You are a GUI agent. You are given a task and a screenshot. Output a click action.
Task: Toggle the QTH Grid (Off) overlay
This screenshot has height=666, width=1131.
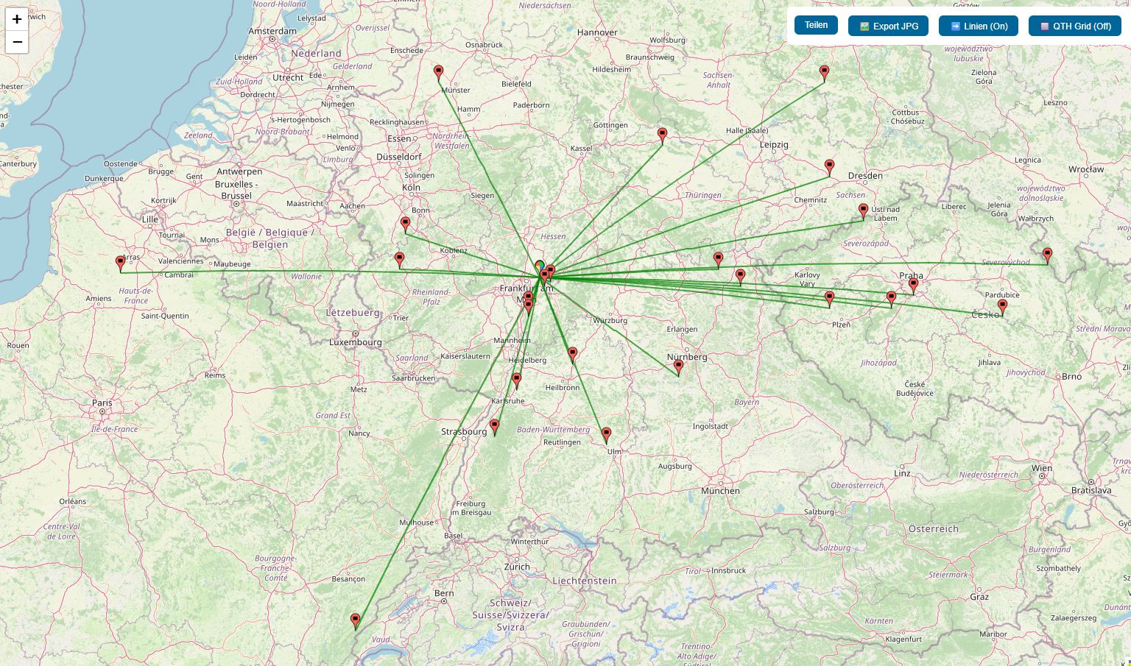[1074, 26]
